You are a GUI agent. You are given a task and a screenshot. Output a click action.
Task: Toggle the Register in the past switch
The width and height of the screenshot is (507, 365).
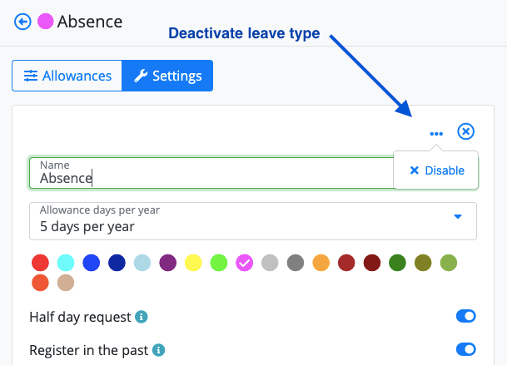465,349
